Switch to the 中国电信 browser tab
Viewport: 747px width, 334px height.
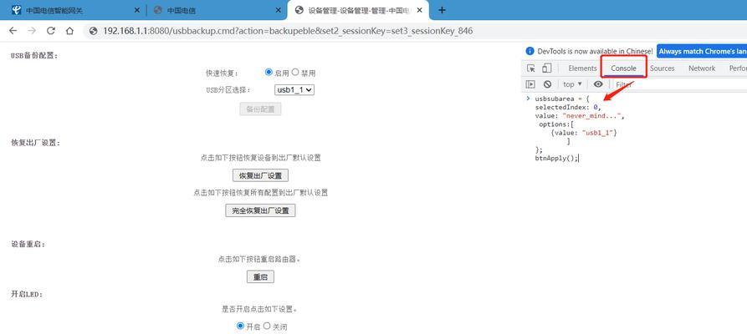[x=215, y=10]
